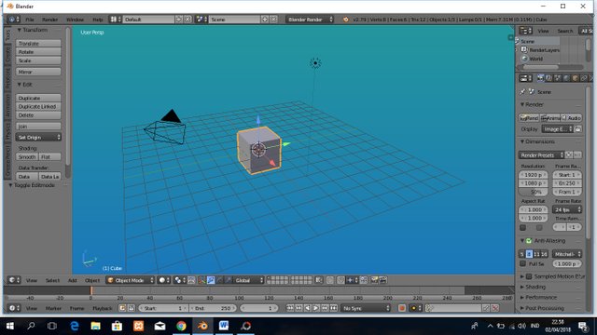597x335 pixels.
Task: Enable the Anti-Aliasing checkbox
Action: point(529,241)
